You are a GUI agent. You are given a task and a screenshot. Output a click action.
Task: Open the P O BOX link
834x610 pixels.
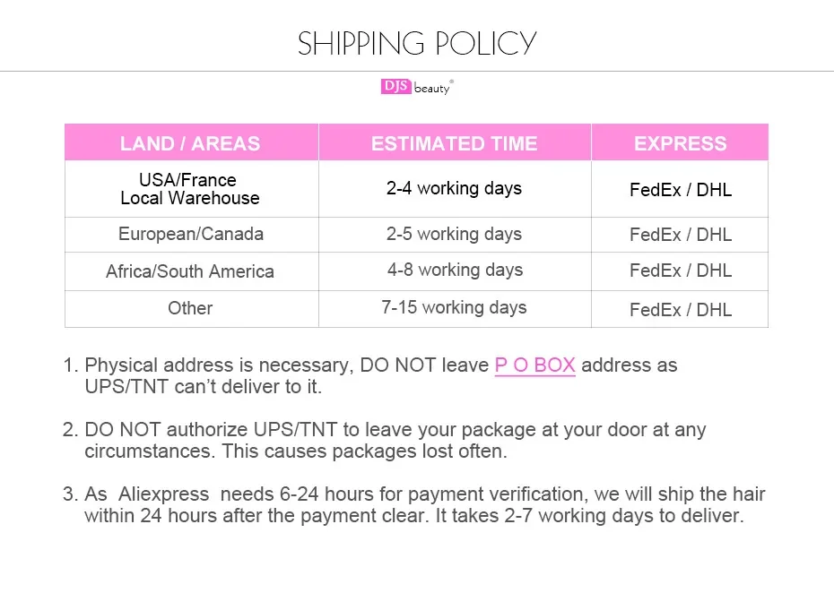click(x=534, y=365)
